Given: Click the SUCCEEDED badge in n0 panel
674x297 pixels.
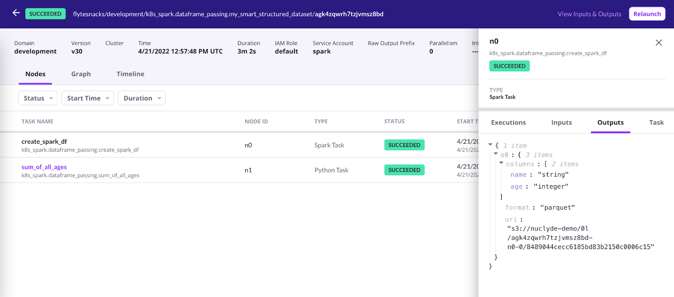Looking at the screenshot, I should (509, 66).
